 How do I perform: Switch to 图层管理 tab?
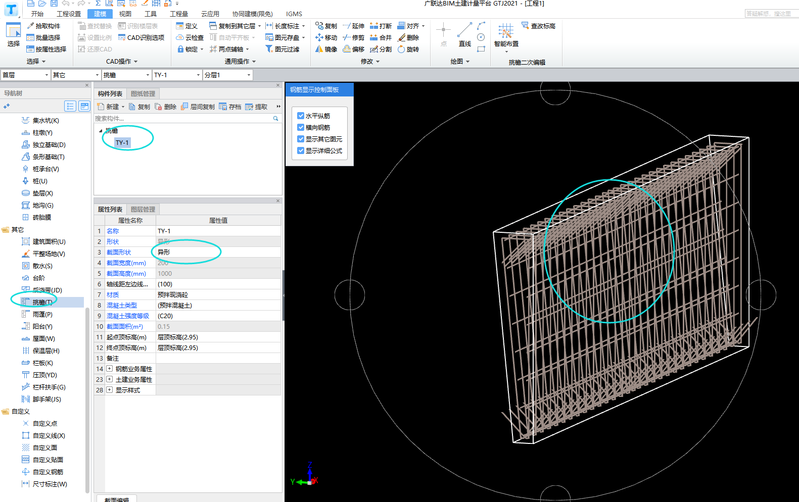143,209
